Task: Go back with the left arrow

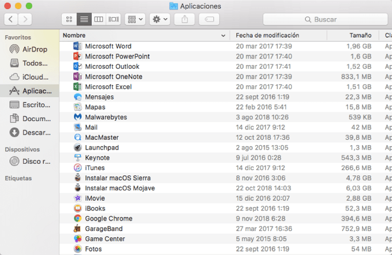Action: (x=11, y=19)
